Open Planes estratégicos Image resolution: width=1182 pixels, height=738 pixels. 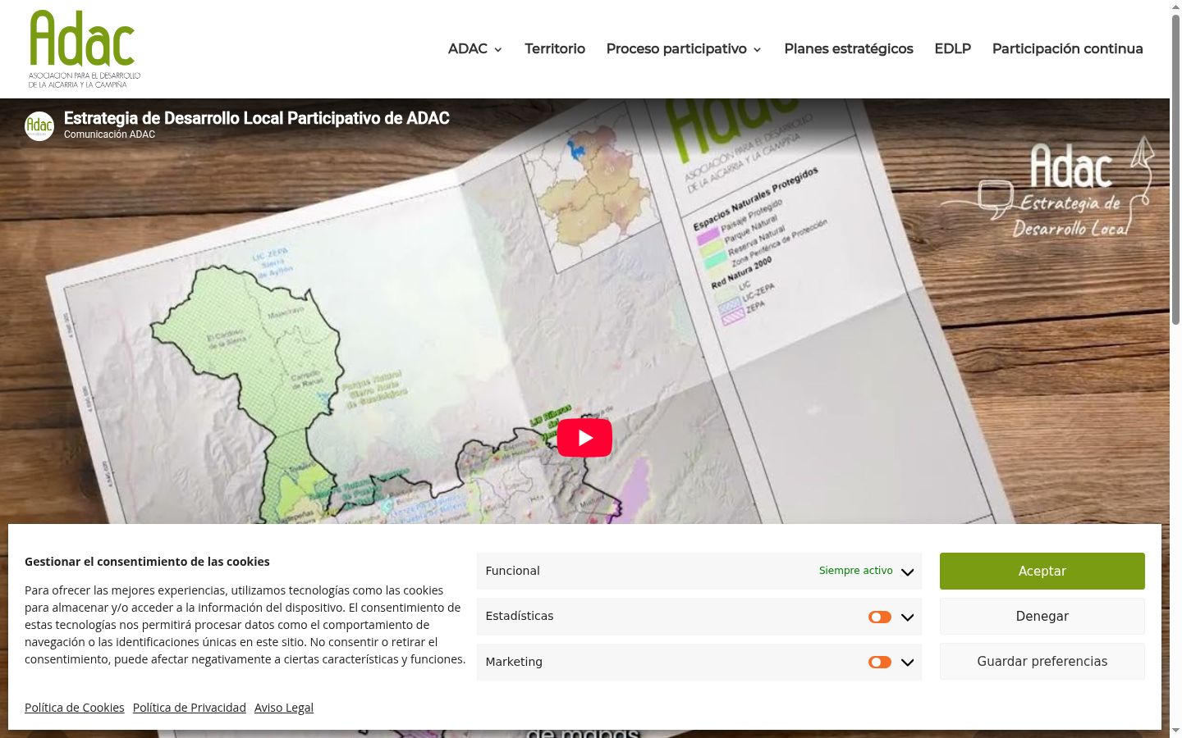tap(849, 48)
